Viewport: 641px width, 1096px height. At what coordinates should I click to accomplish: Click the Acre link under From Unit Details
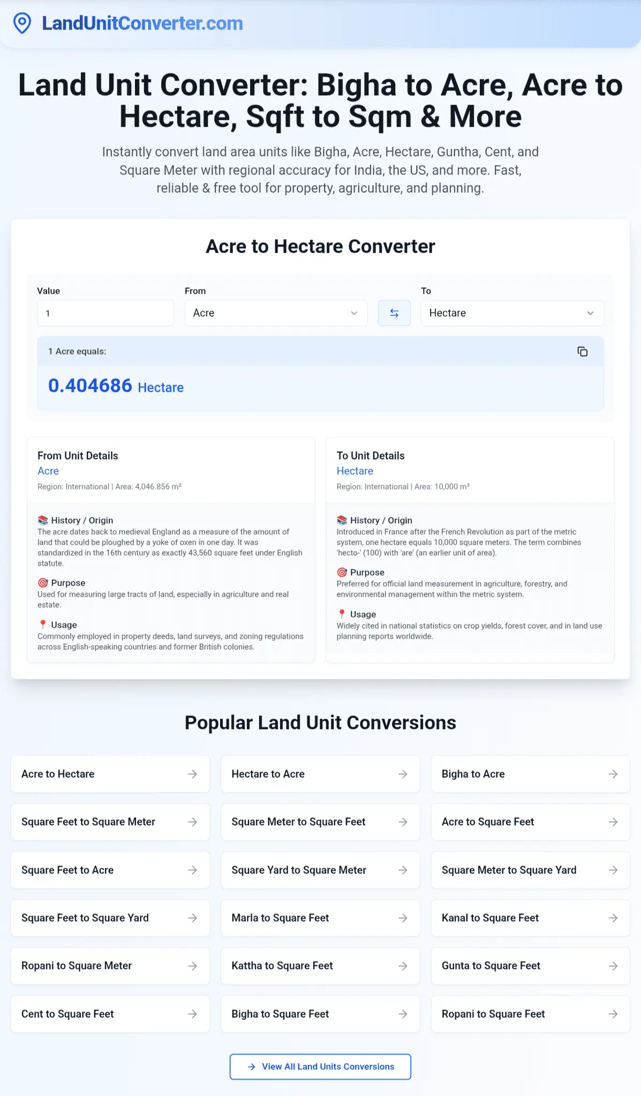[x=48, y=471]
